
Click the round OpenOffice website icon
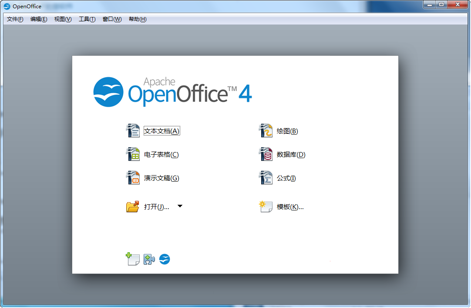click(165, 260)
